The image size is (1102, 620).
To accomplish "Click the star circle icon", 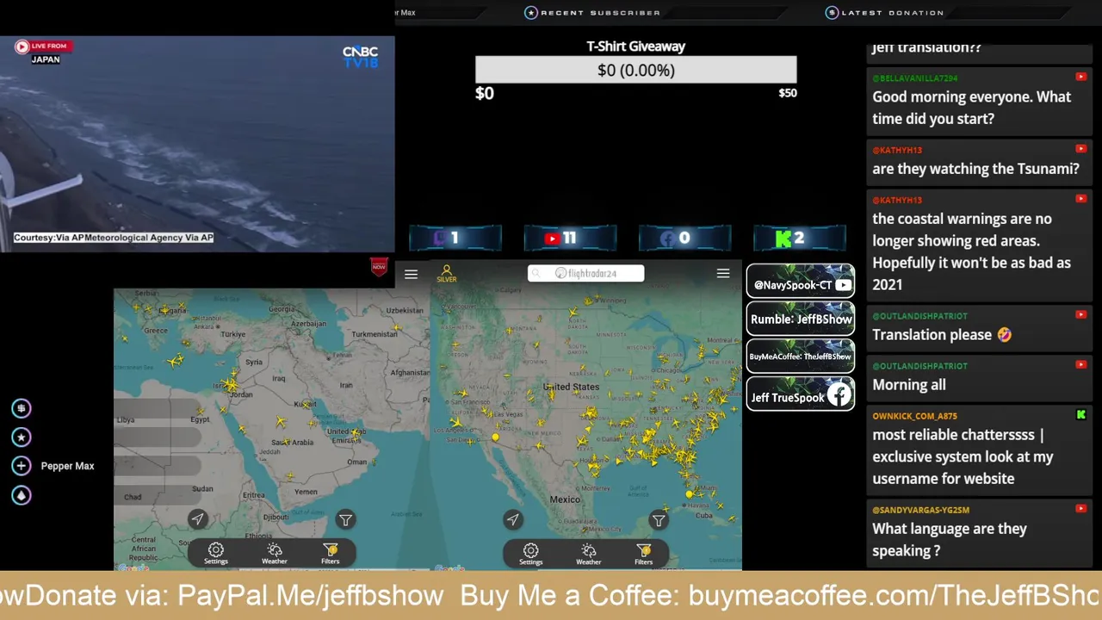I will (22, 437).
